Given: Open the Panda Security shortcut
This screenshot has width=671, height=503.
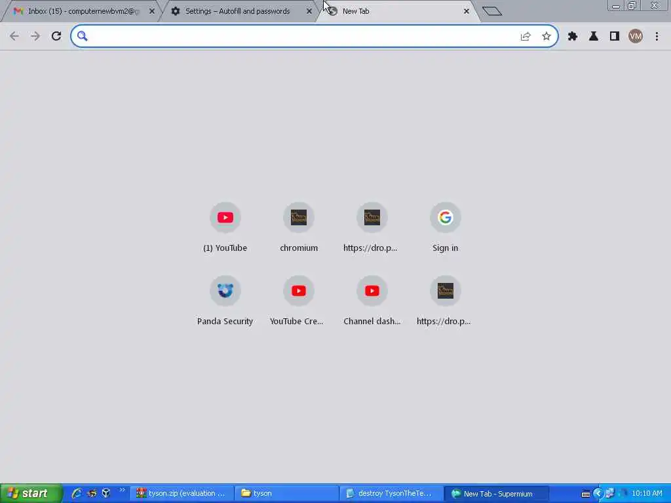Looking at the screenshot, I should pos(225,301).
